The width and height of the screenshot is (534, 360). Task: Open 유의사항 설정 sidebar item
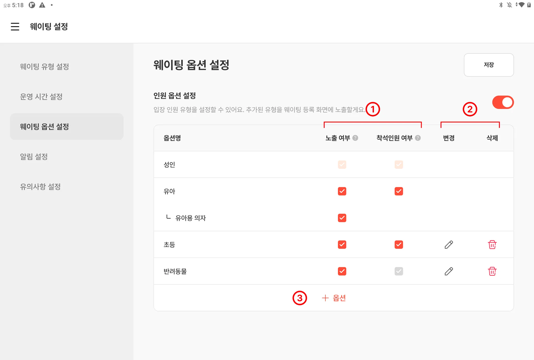click(x=40, y=187)
